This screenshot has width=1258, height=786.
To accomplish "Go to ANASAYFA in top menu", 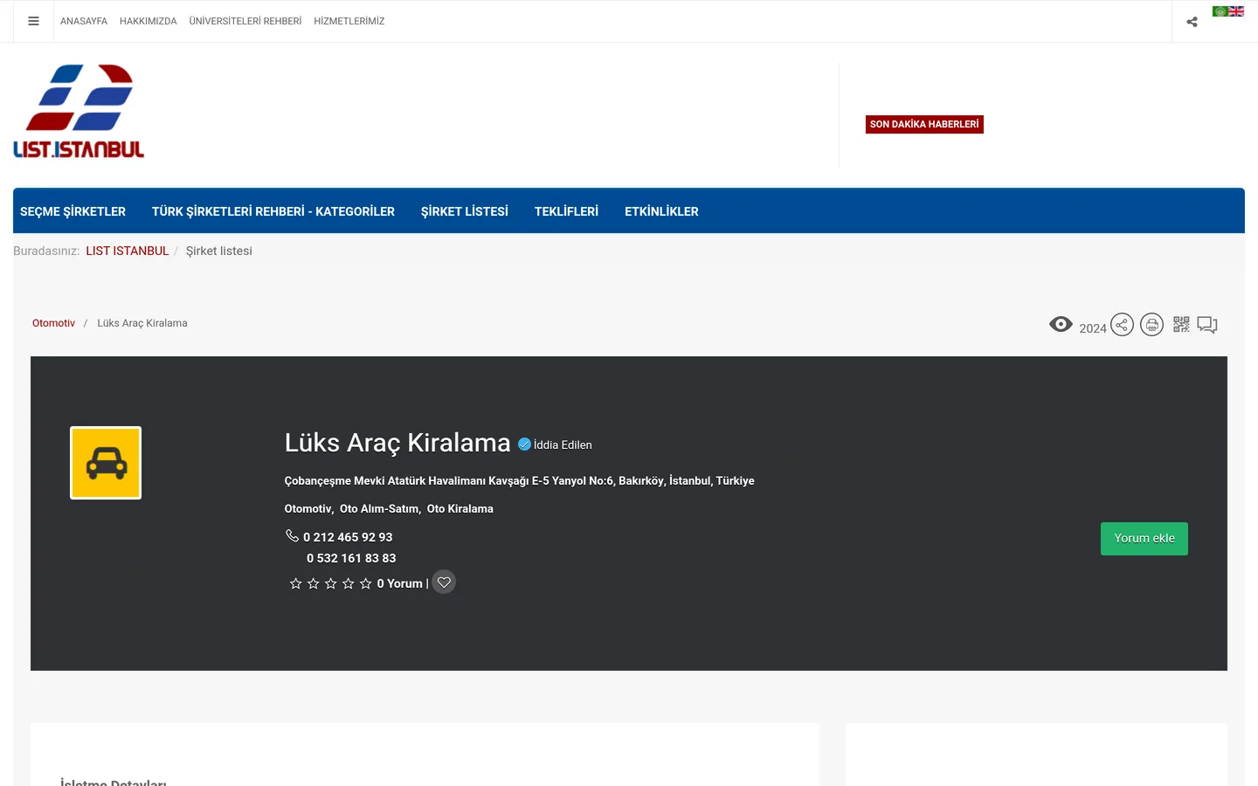I will click(x=84, y=21).
